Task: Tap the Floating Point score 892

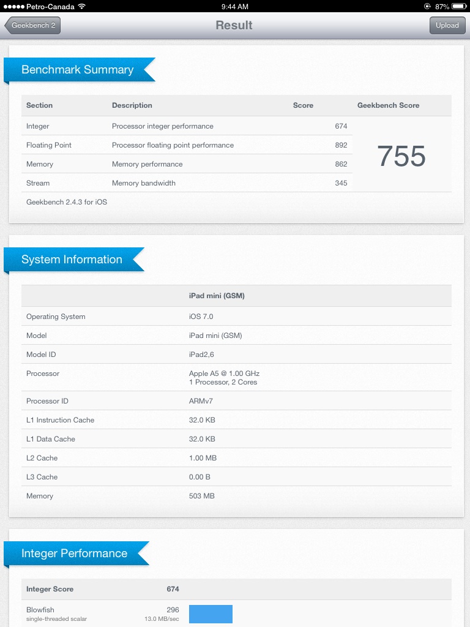Action: pyautogui.click(x=341, y=145)
